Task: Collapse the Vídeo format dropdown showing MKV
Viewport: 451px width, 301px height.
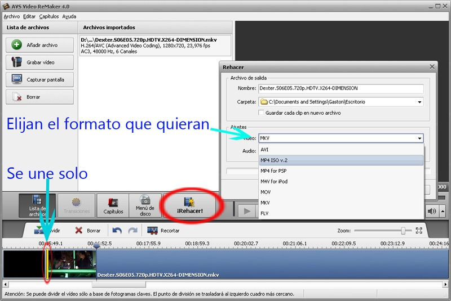Action: 419,138
